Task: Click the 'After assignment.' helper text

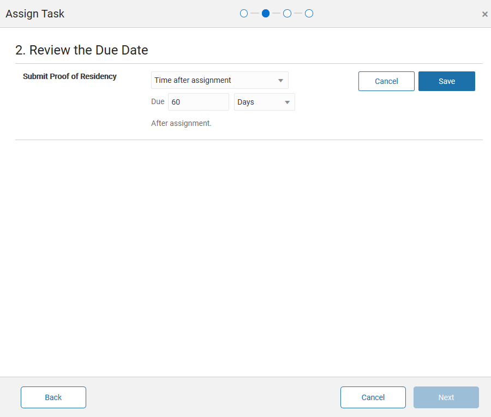Action: pyautogui.click(x=181, y=123)
